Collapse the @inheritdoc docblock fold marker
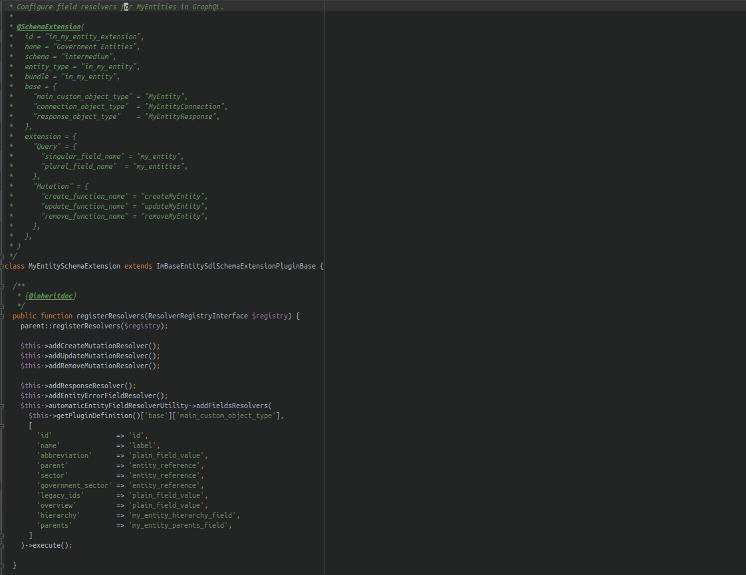Viewport: 746px width, 575px height. (x=3, y=286)
